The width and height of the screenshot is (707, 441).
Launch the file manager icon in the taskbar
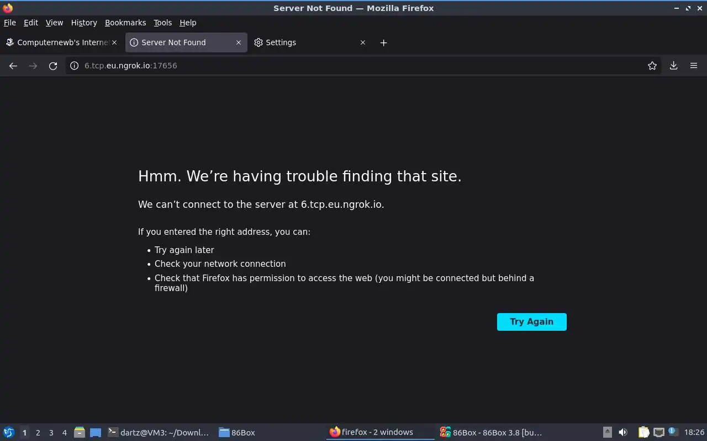[80, 432]
